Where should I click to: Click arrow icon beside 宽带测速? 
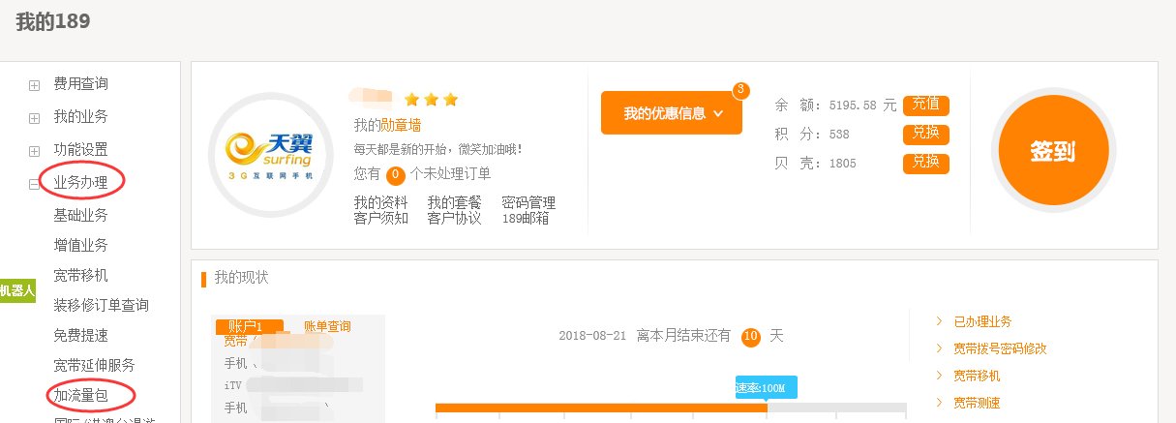point(939,403)
